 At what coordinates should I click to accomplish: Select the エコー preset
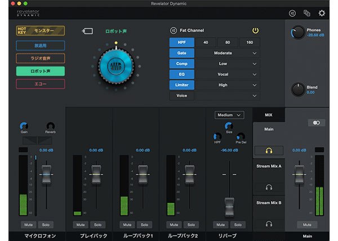coord(41,84)
